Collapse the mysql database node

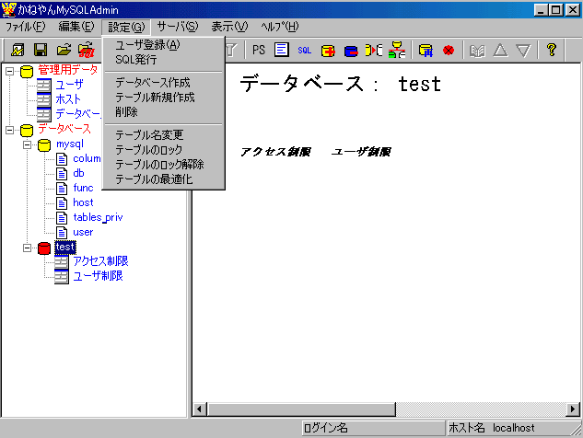27,144
